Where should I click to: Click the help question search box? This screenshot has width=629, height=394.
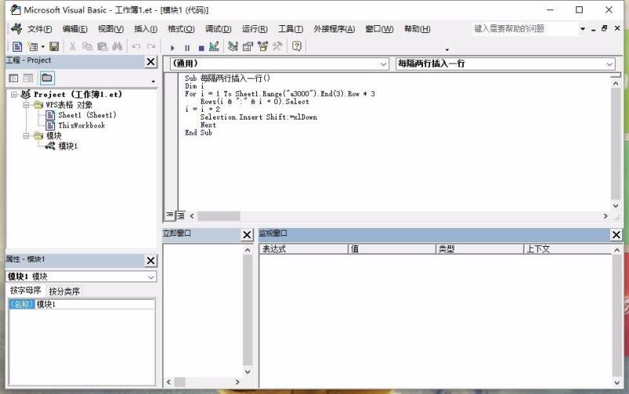click(x=524, y=29)
